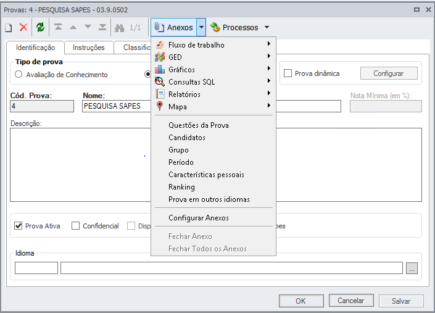
Task: Check the Prova dinâmica option
Action: pyautogui.click(x=288, y=73)
